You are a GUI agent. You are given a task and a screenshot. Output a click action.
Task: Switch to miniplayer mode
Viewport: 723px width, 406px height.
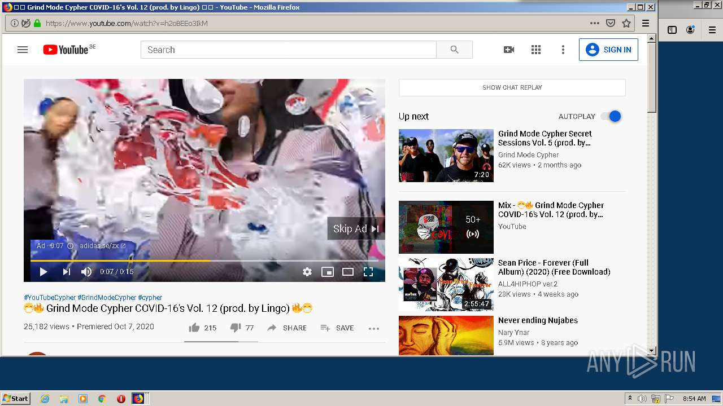(328, 272)
